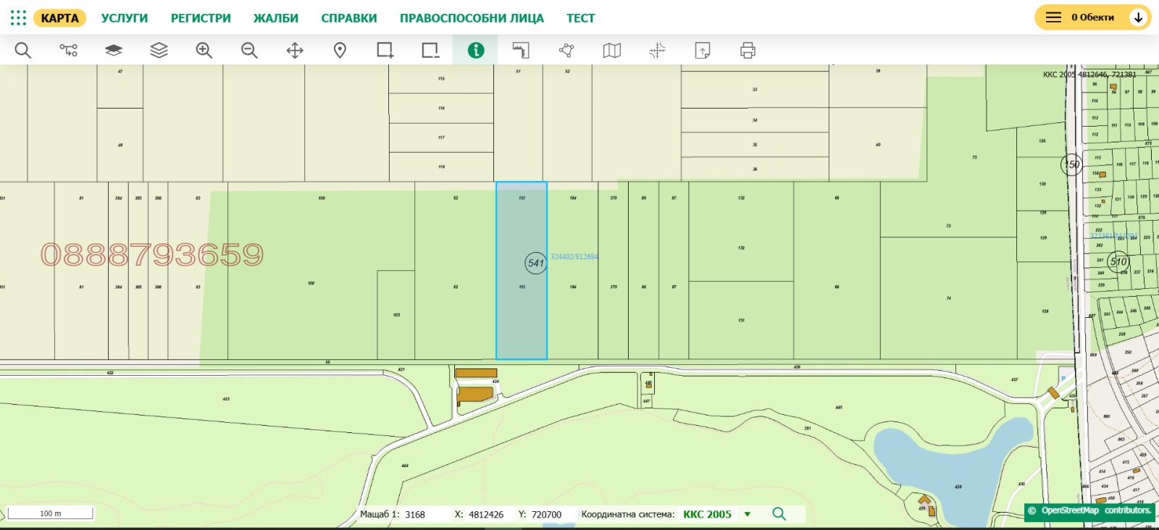This screenshot has height=530, width=1159.
Task: Open ПРАВОСПОСОБНИ ЛИЦА menu
Action: (472, 18)
